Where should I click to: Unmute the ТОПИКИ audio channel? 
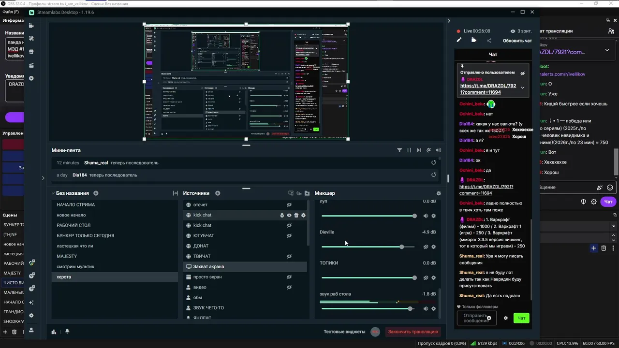coord(426,277)
